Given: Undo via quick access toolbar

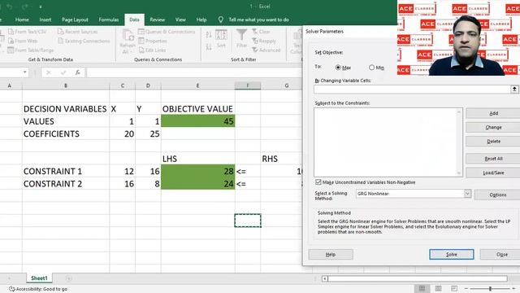Looking at the screenshot, I should 9,7.
